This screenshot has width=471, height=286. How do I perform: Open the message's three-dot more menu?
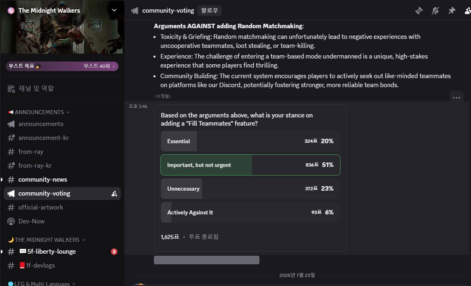[457, 98]
